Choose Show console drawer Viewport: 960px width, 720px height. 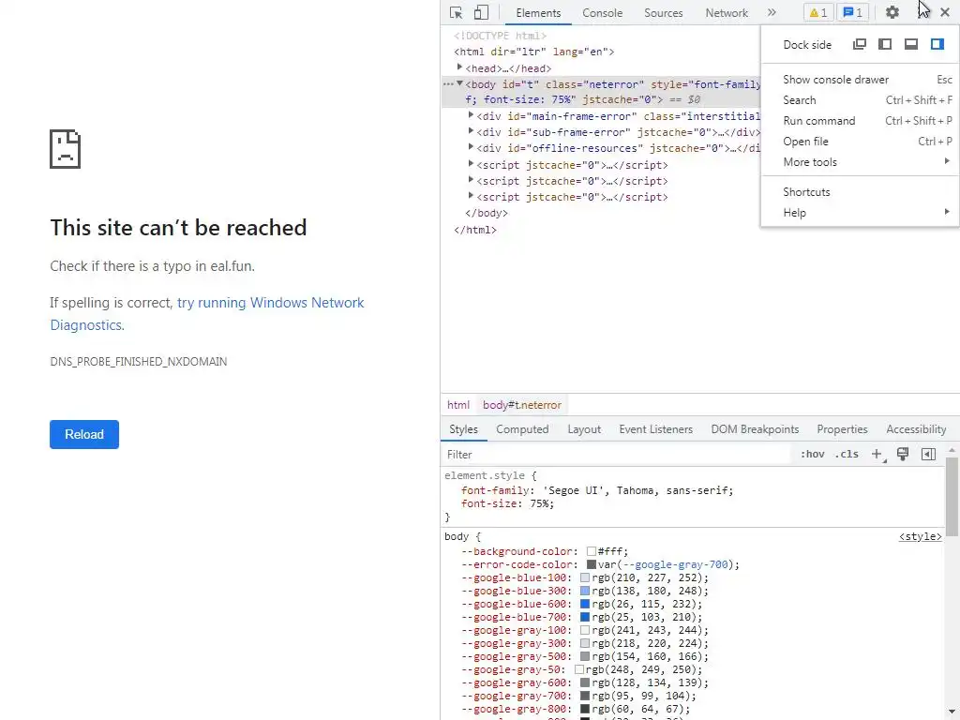click(861, 80)
